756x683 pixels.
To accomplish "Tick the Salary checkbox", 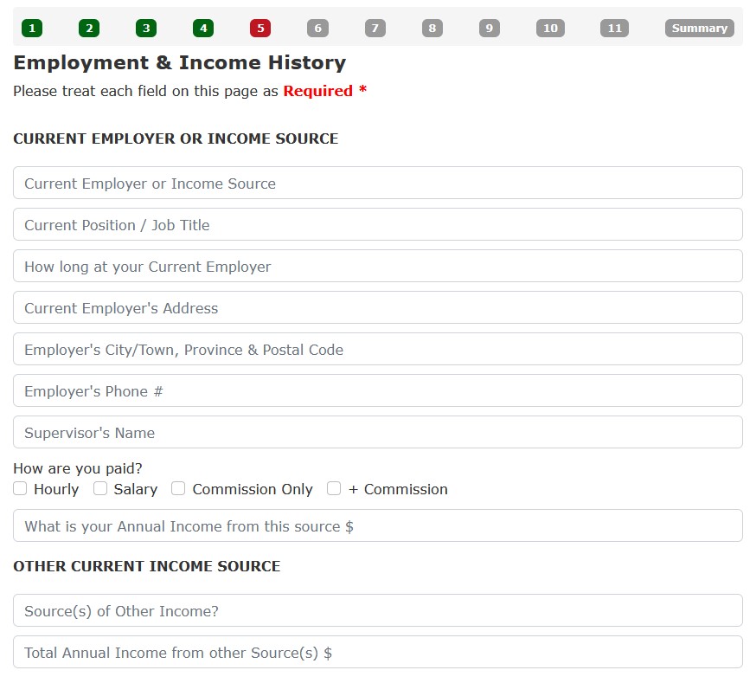I will (100, 489).
